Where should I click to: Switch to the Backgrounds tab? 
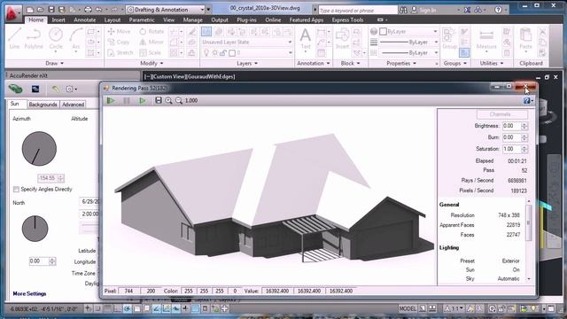click(x=43, y=105)
